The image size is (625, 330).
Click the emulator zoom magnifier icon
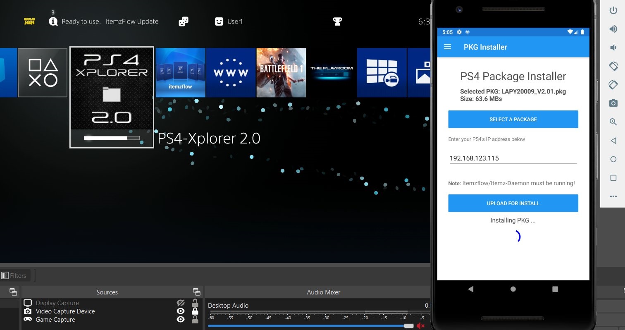click(x=613, y=122)
